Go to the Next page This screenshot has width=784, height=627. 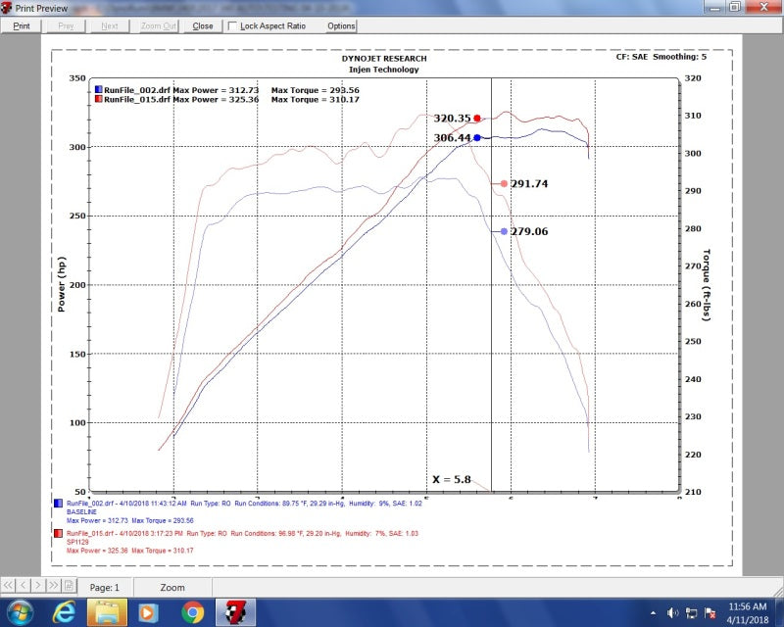(x=108, y=26)
